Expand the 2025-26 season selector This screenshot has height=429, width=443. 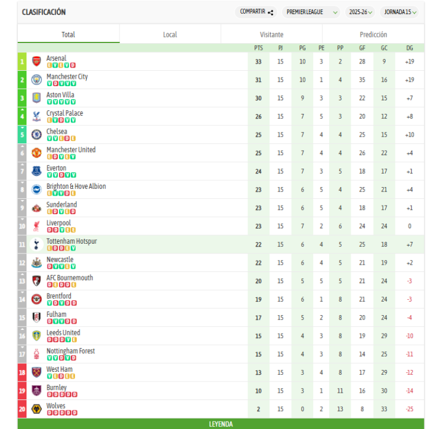(361, 12)
